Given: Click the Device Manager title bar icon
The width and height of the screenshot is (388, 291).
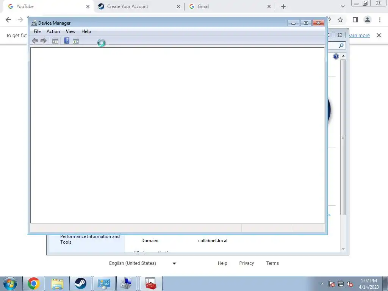Looking at the screenshot, I should coord(34,23).
